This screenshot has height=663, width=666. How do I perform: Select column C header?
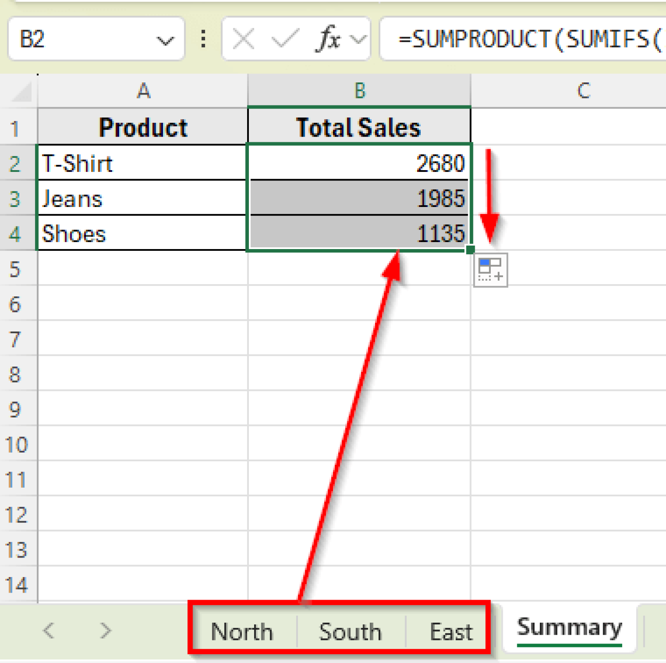[x=583, y=91]
